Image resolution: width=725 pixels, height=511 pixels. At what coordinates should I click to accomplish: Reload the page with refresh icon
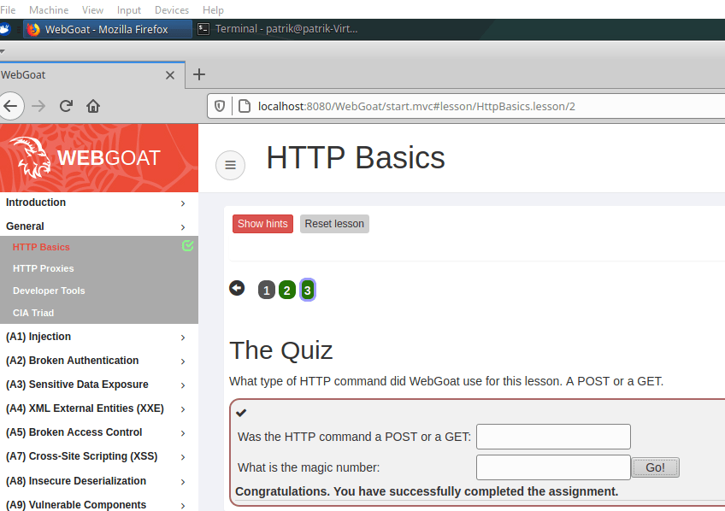coord(66,106)
